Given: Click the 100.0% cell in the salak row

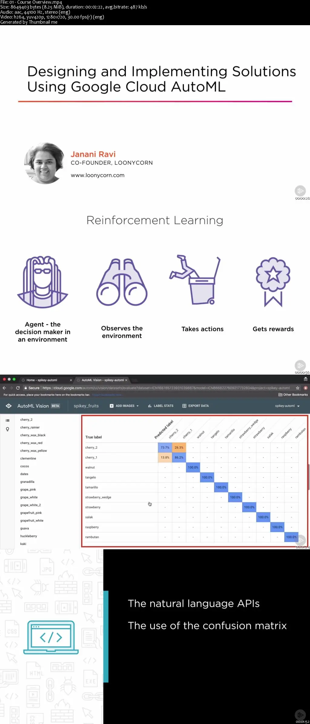Looking at the screenshot, I should click(x=263, y=517).
